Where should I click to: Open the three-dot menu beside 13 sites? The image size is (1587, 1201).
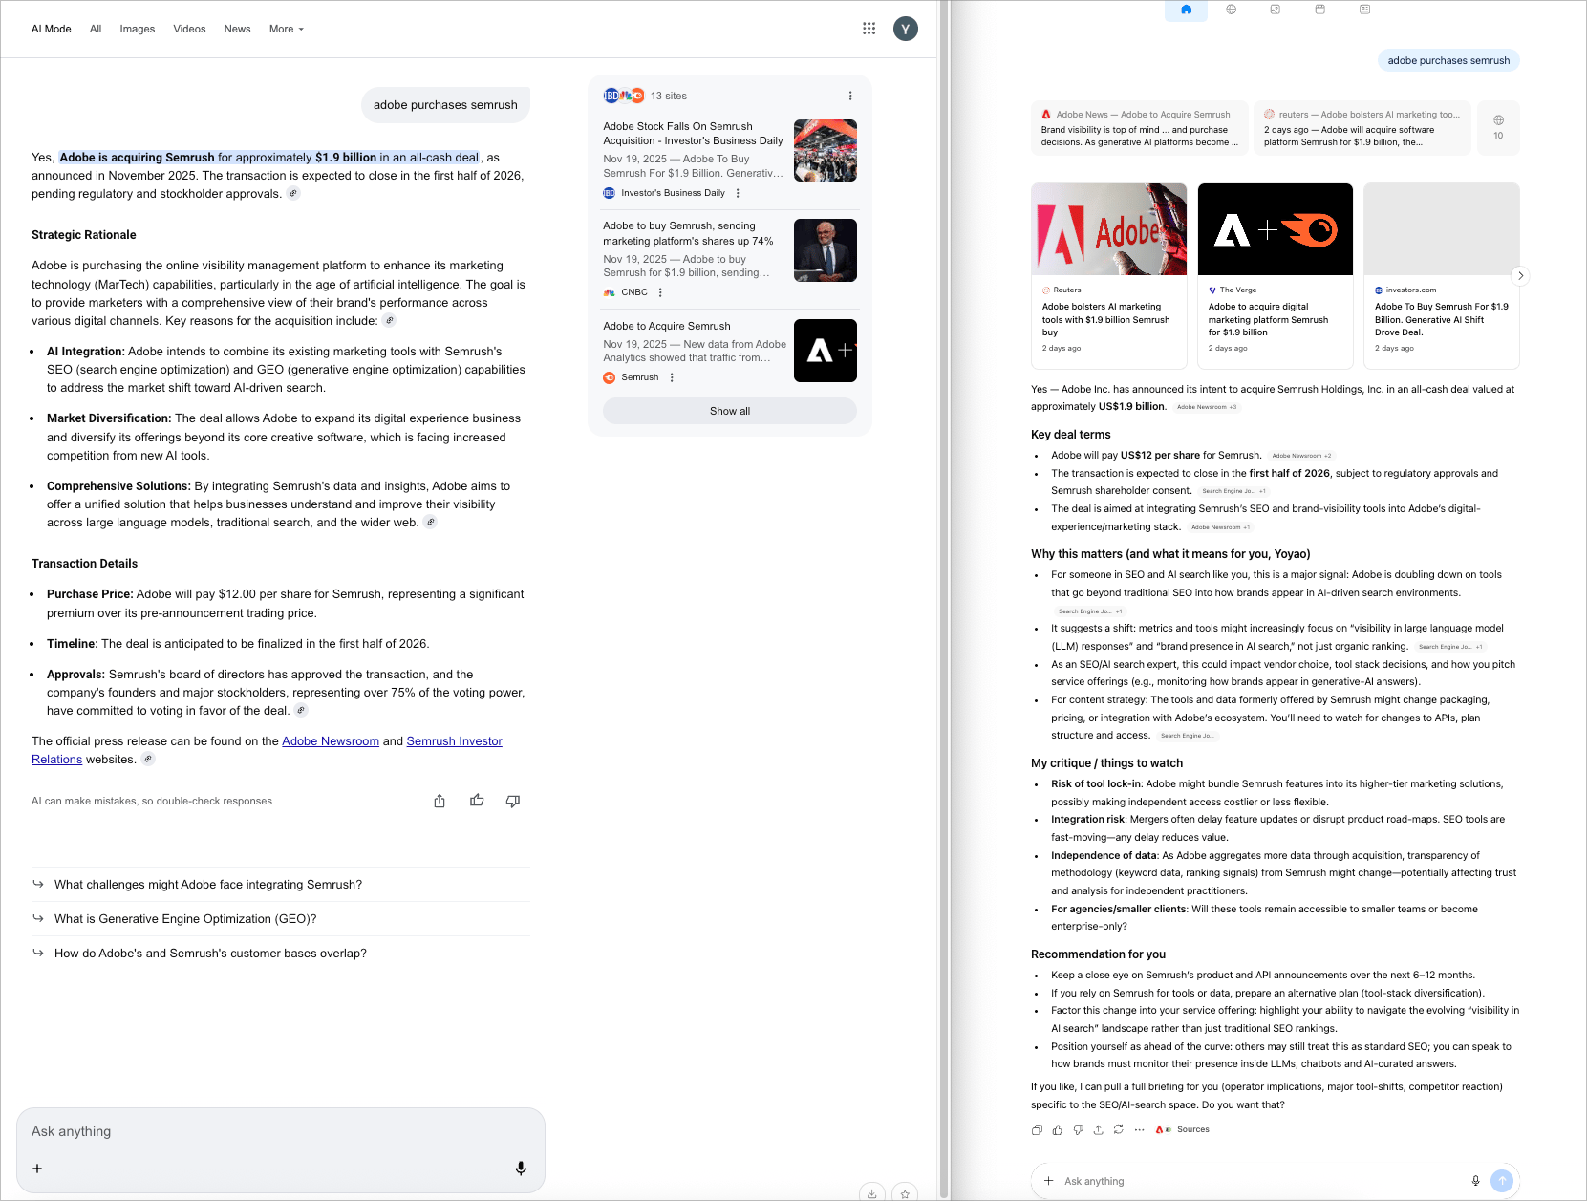pos(850,96)
